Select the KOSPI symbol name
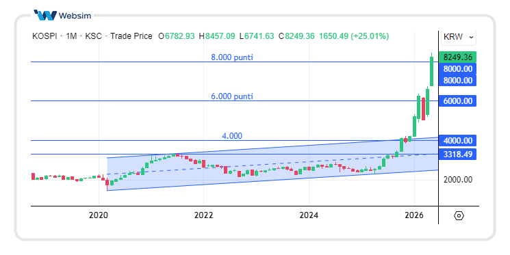The image size is (510, 255). point(44,36)
